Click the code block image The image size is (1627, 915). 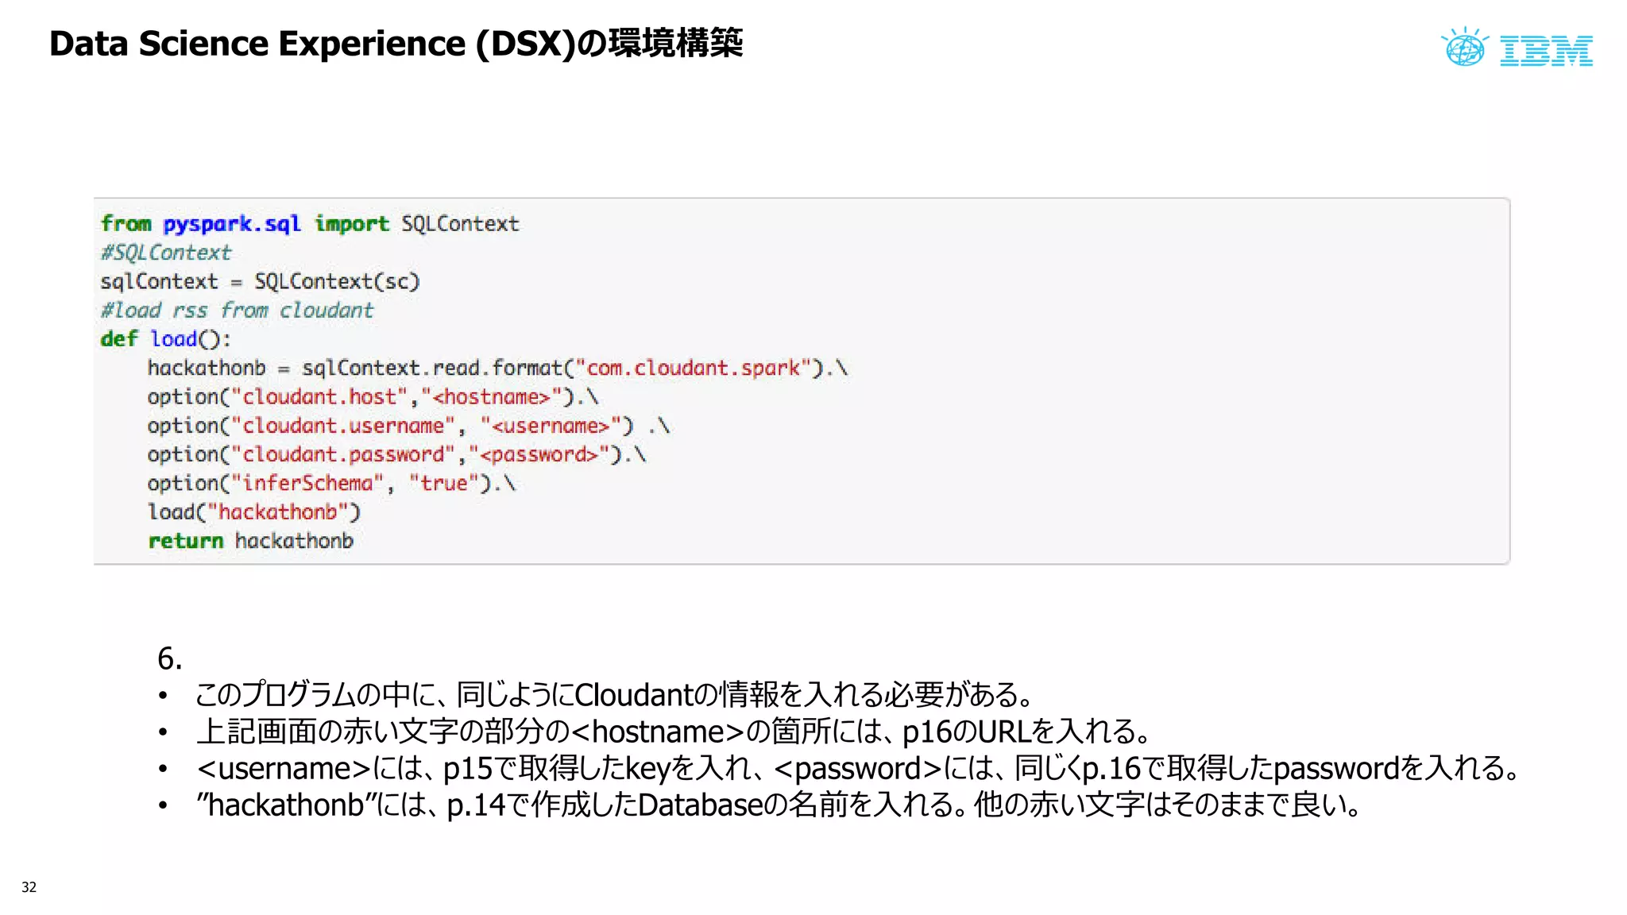coord(802,381)
